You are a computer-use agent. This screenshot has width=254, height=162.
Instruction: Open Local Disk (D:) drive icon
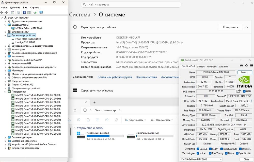131,136
